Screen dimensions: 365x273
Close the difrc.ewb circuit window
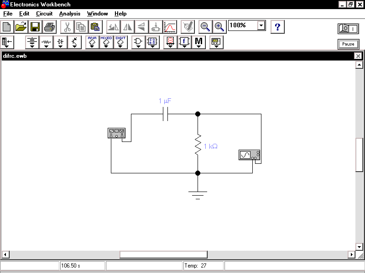point(358,56)
